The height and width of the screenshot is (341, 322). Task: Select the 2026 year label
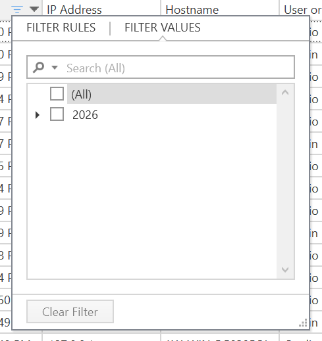tap(85, 115)
